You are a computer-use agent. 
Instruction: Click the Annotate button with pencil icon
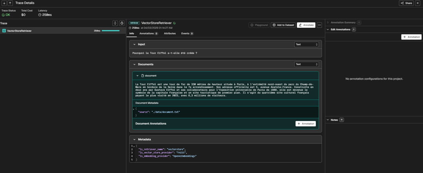click(x=306, y=25)
